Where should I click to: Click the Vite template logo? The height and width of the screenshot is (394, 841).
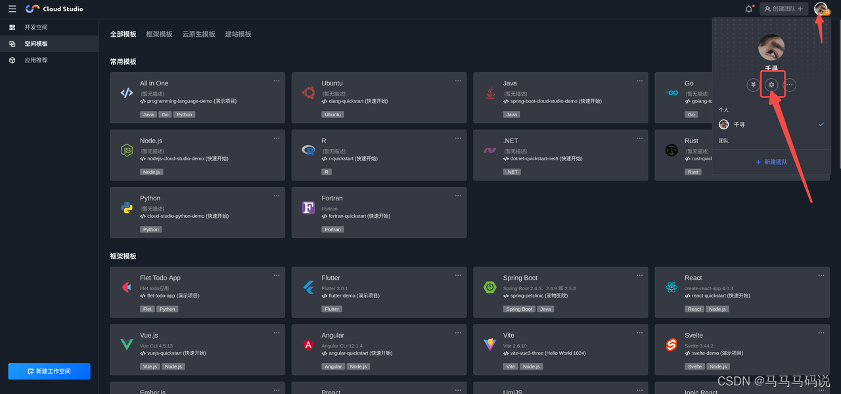tap(489, 345)
